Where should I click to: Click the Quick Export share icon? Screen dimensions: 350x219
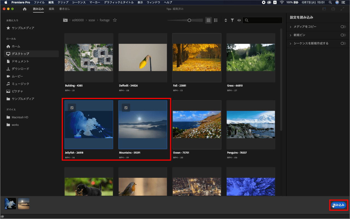click(x=333, y=9)
